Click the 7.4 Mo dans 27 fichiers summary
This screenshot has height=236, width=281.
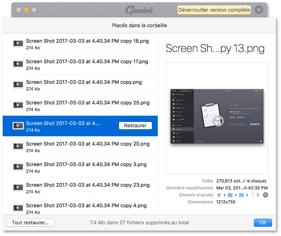[140, 222]
